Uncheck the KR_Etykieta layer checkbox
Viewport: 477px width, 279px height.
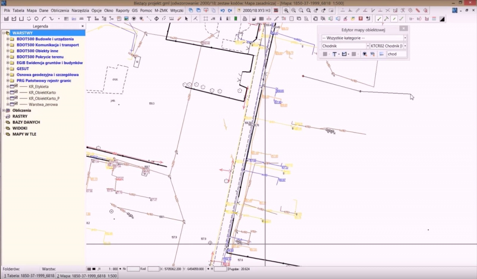pos(16,86)
